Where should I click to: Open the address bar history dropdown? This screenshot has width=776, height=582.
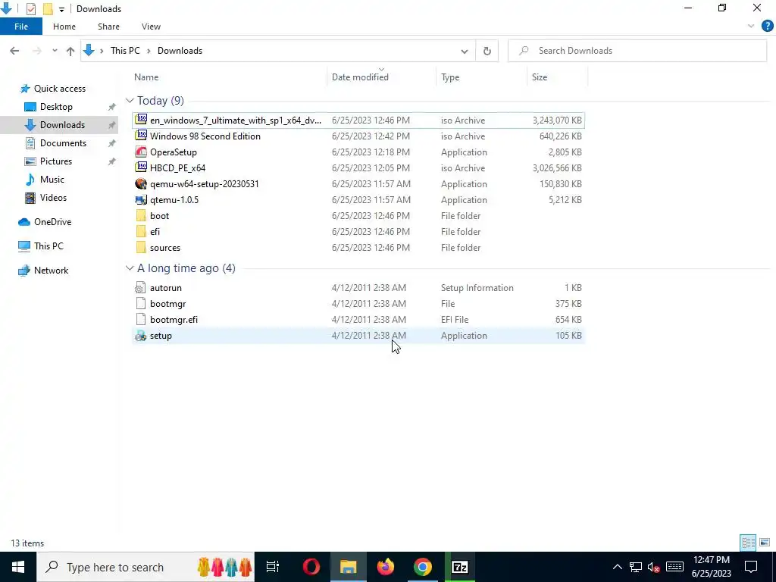click(465, 51)
